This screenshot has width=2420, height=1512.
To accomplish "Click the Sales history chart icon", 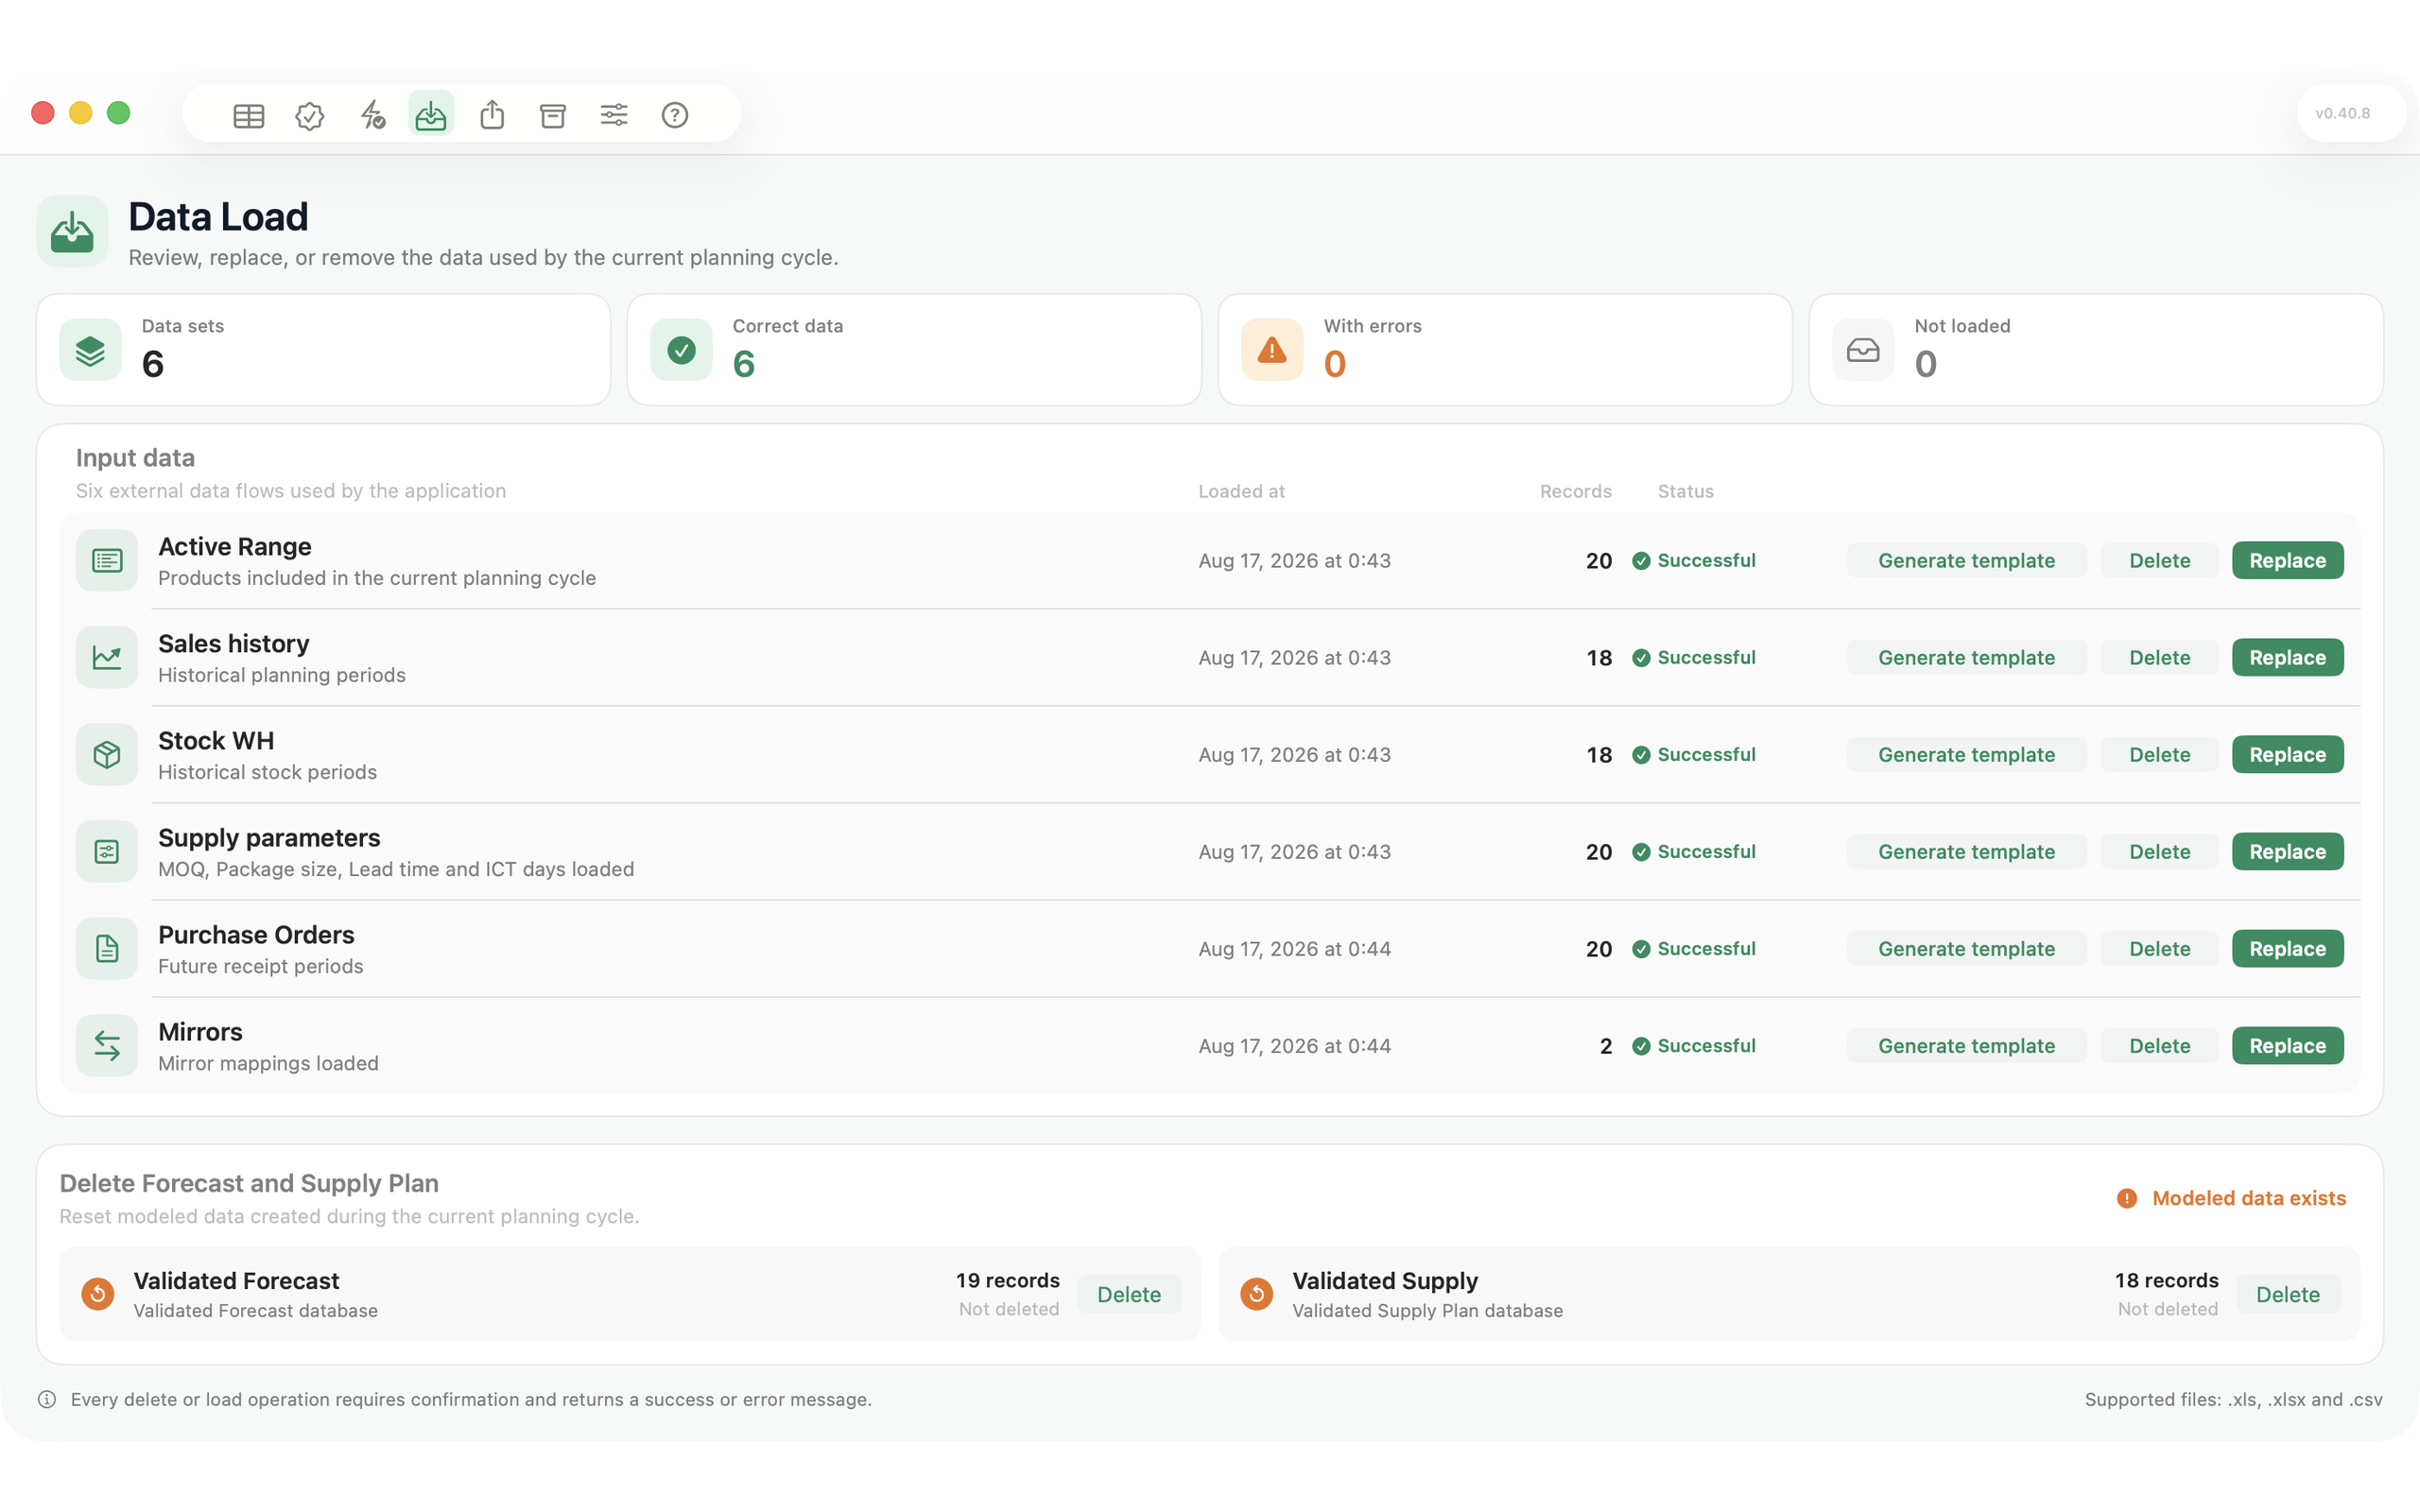I will (107, 658).
